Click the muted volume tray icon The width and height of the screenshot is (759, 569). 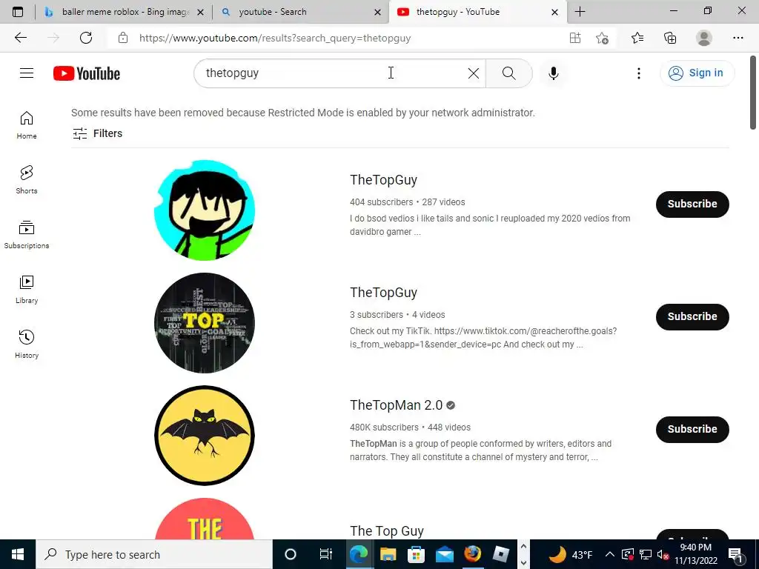click(x=663, y=554)
